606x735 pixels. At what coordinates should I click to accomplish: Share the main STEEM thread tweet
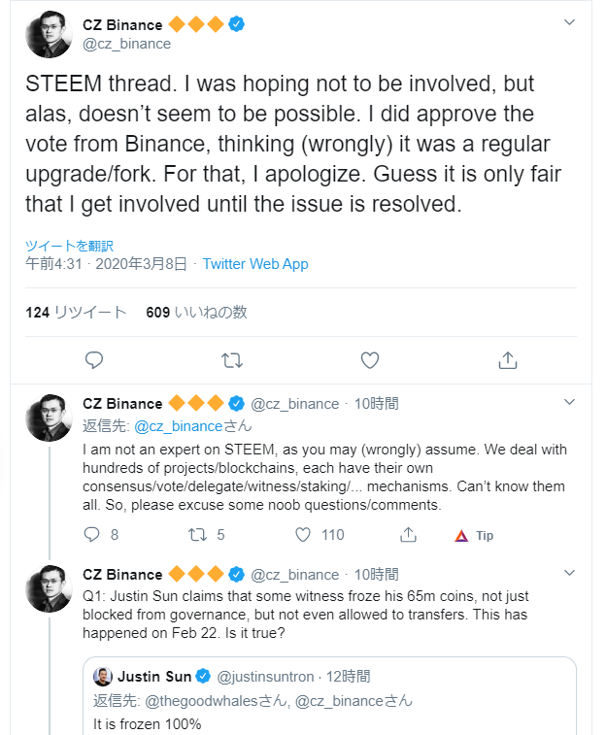pos(507,360)
